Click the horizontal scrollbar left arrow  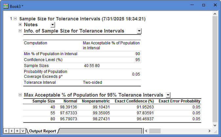[146, 131]
